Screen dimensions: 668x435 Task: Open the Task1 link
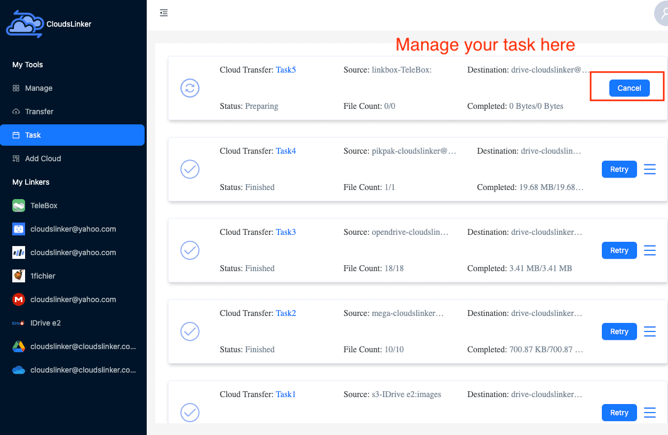point(286,394)
